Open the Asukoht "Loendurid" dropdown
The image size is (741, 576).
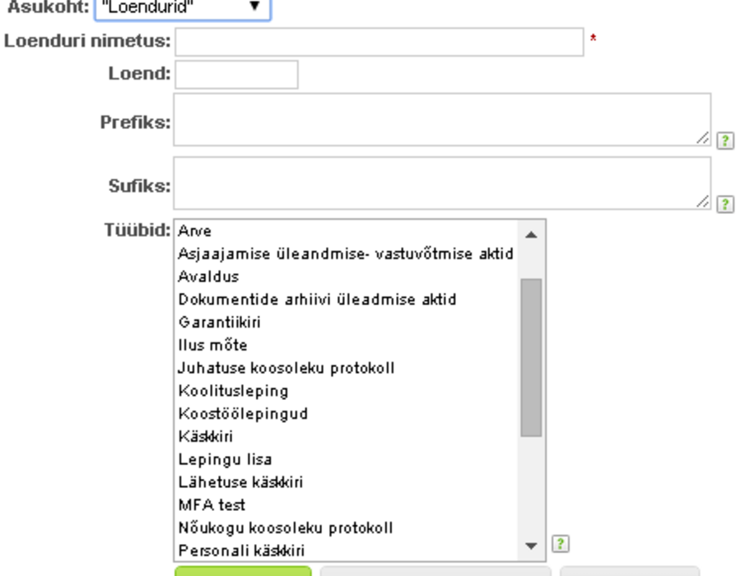[x=183, y=7]
